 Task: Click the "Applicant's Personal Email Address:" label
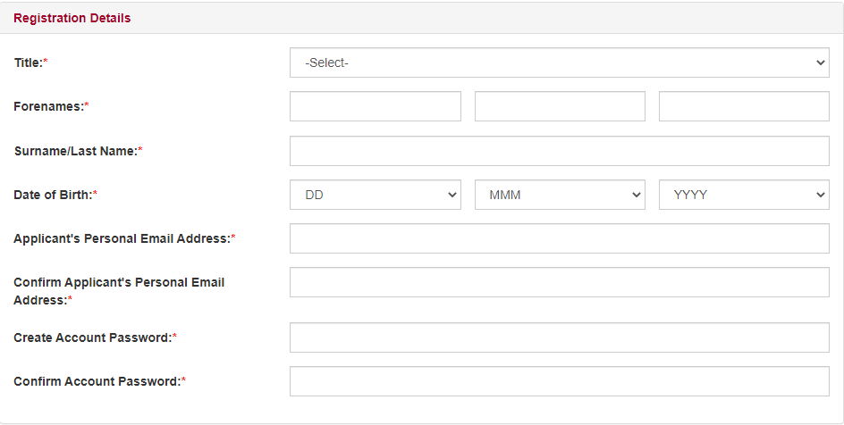pyautogui.click(x=122, y=238)
